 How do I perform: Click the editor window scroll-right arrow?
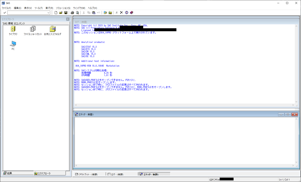coord(293,166)
